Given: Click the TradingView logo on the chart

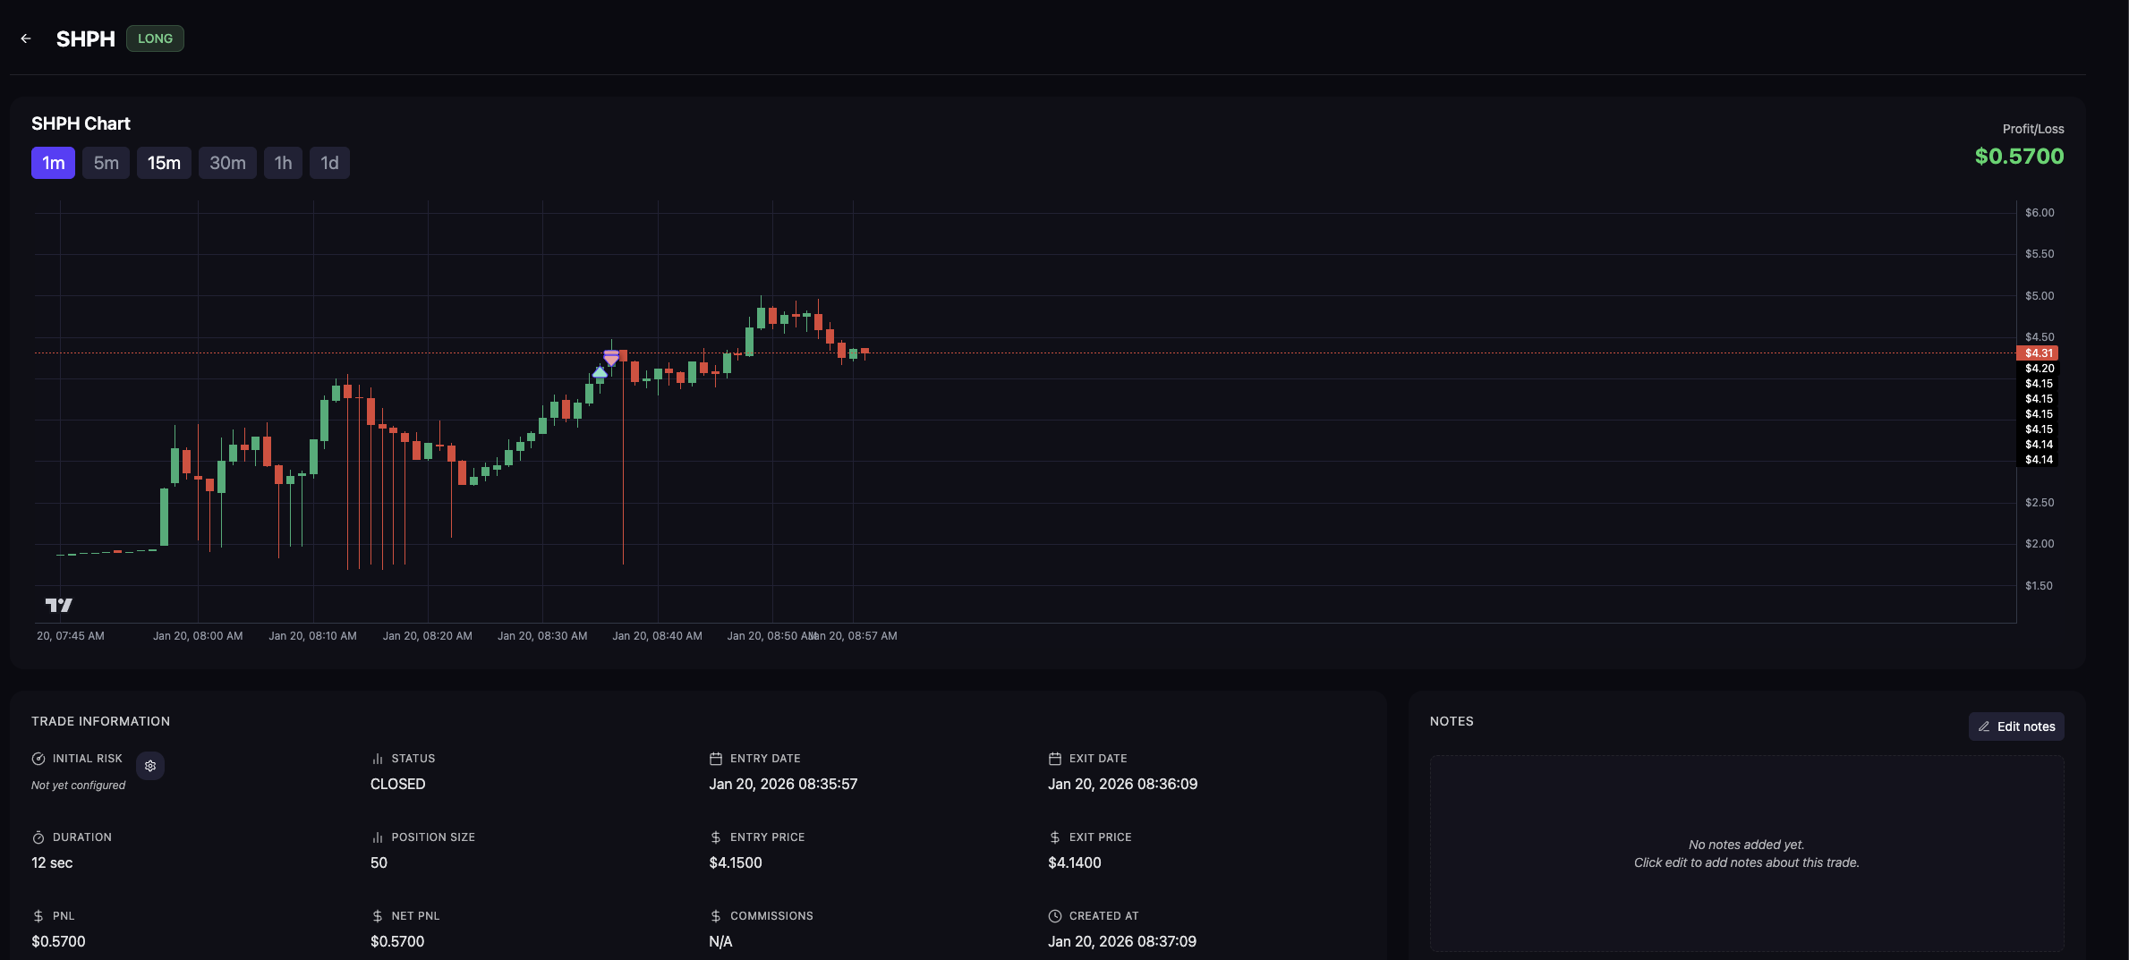Looking at the screenshot, I should point(59,606).
